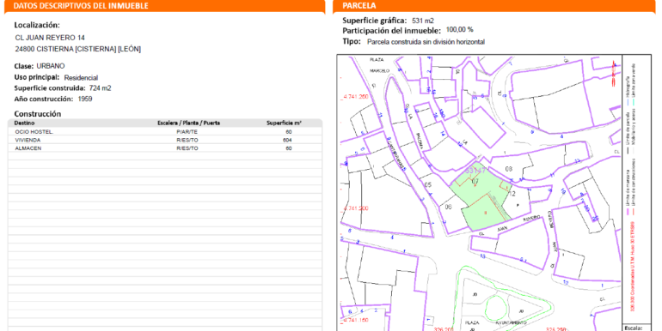Click the 'Tipo:' label
The image size is (662, 331).
[352, 41]
